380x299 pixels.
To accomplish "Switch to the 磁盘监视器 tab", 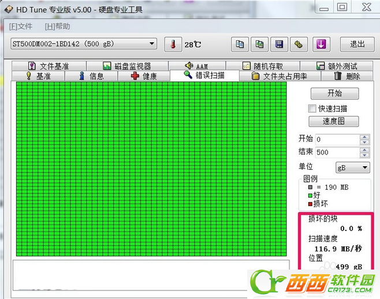I will tap(128, 66).
